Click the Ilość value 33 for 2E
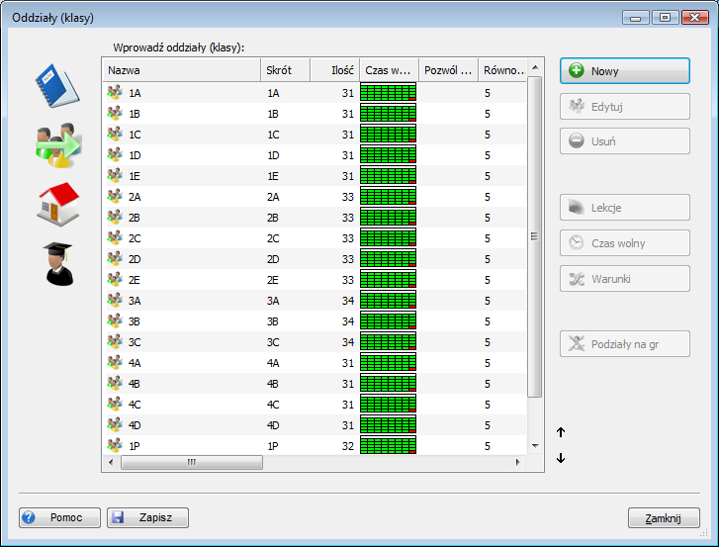The height and width of the screenshot is (547, 719). [348, 280]
